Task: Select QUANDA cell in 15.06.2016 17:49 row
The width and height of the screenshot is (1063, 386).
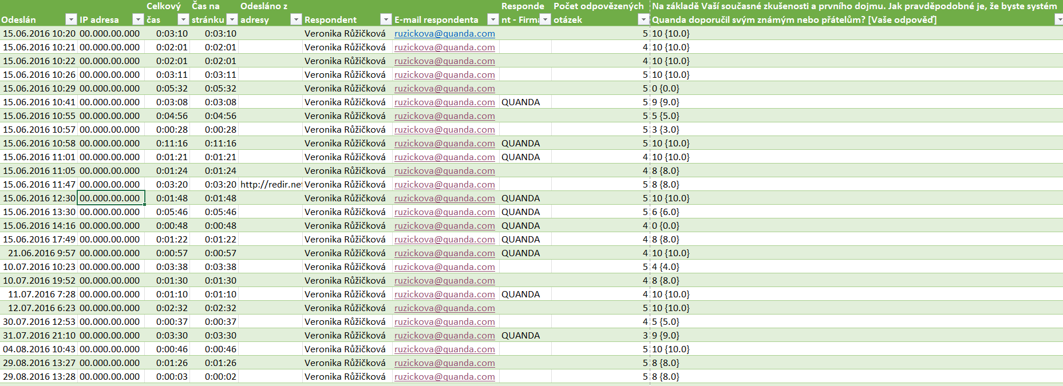Action: pyautogui.click(x=525, y=239)
